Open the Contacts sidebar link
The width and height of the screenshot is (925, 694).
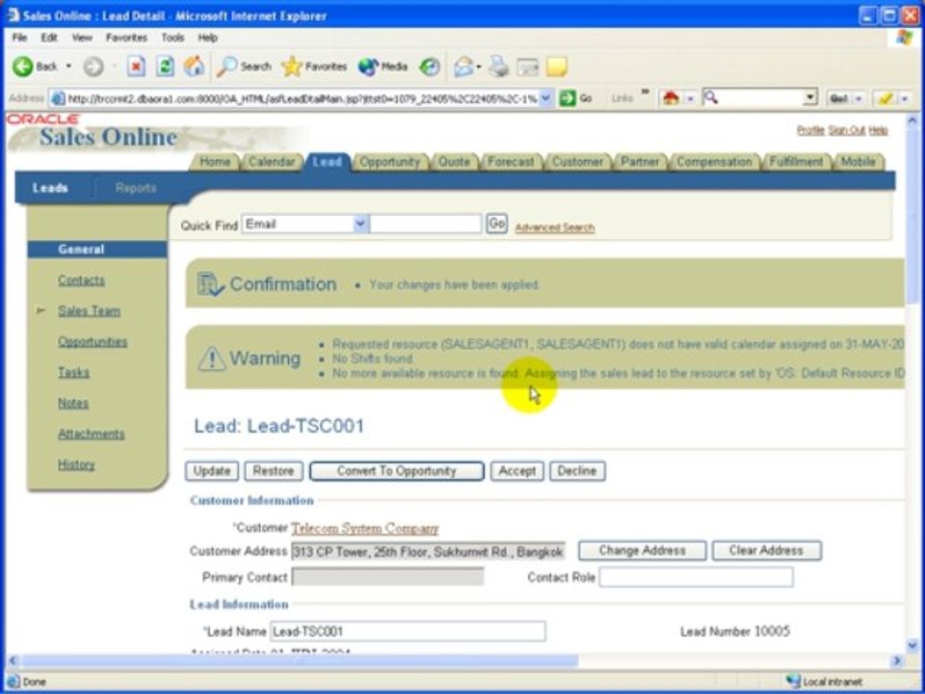tap(81, 280)
